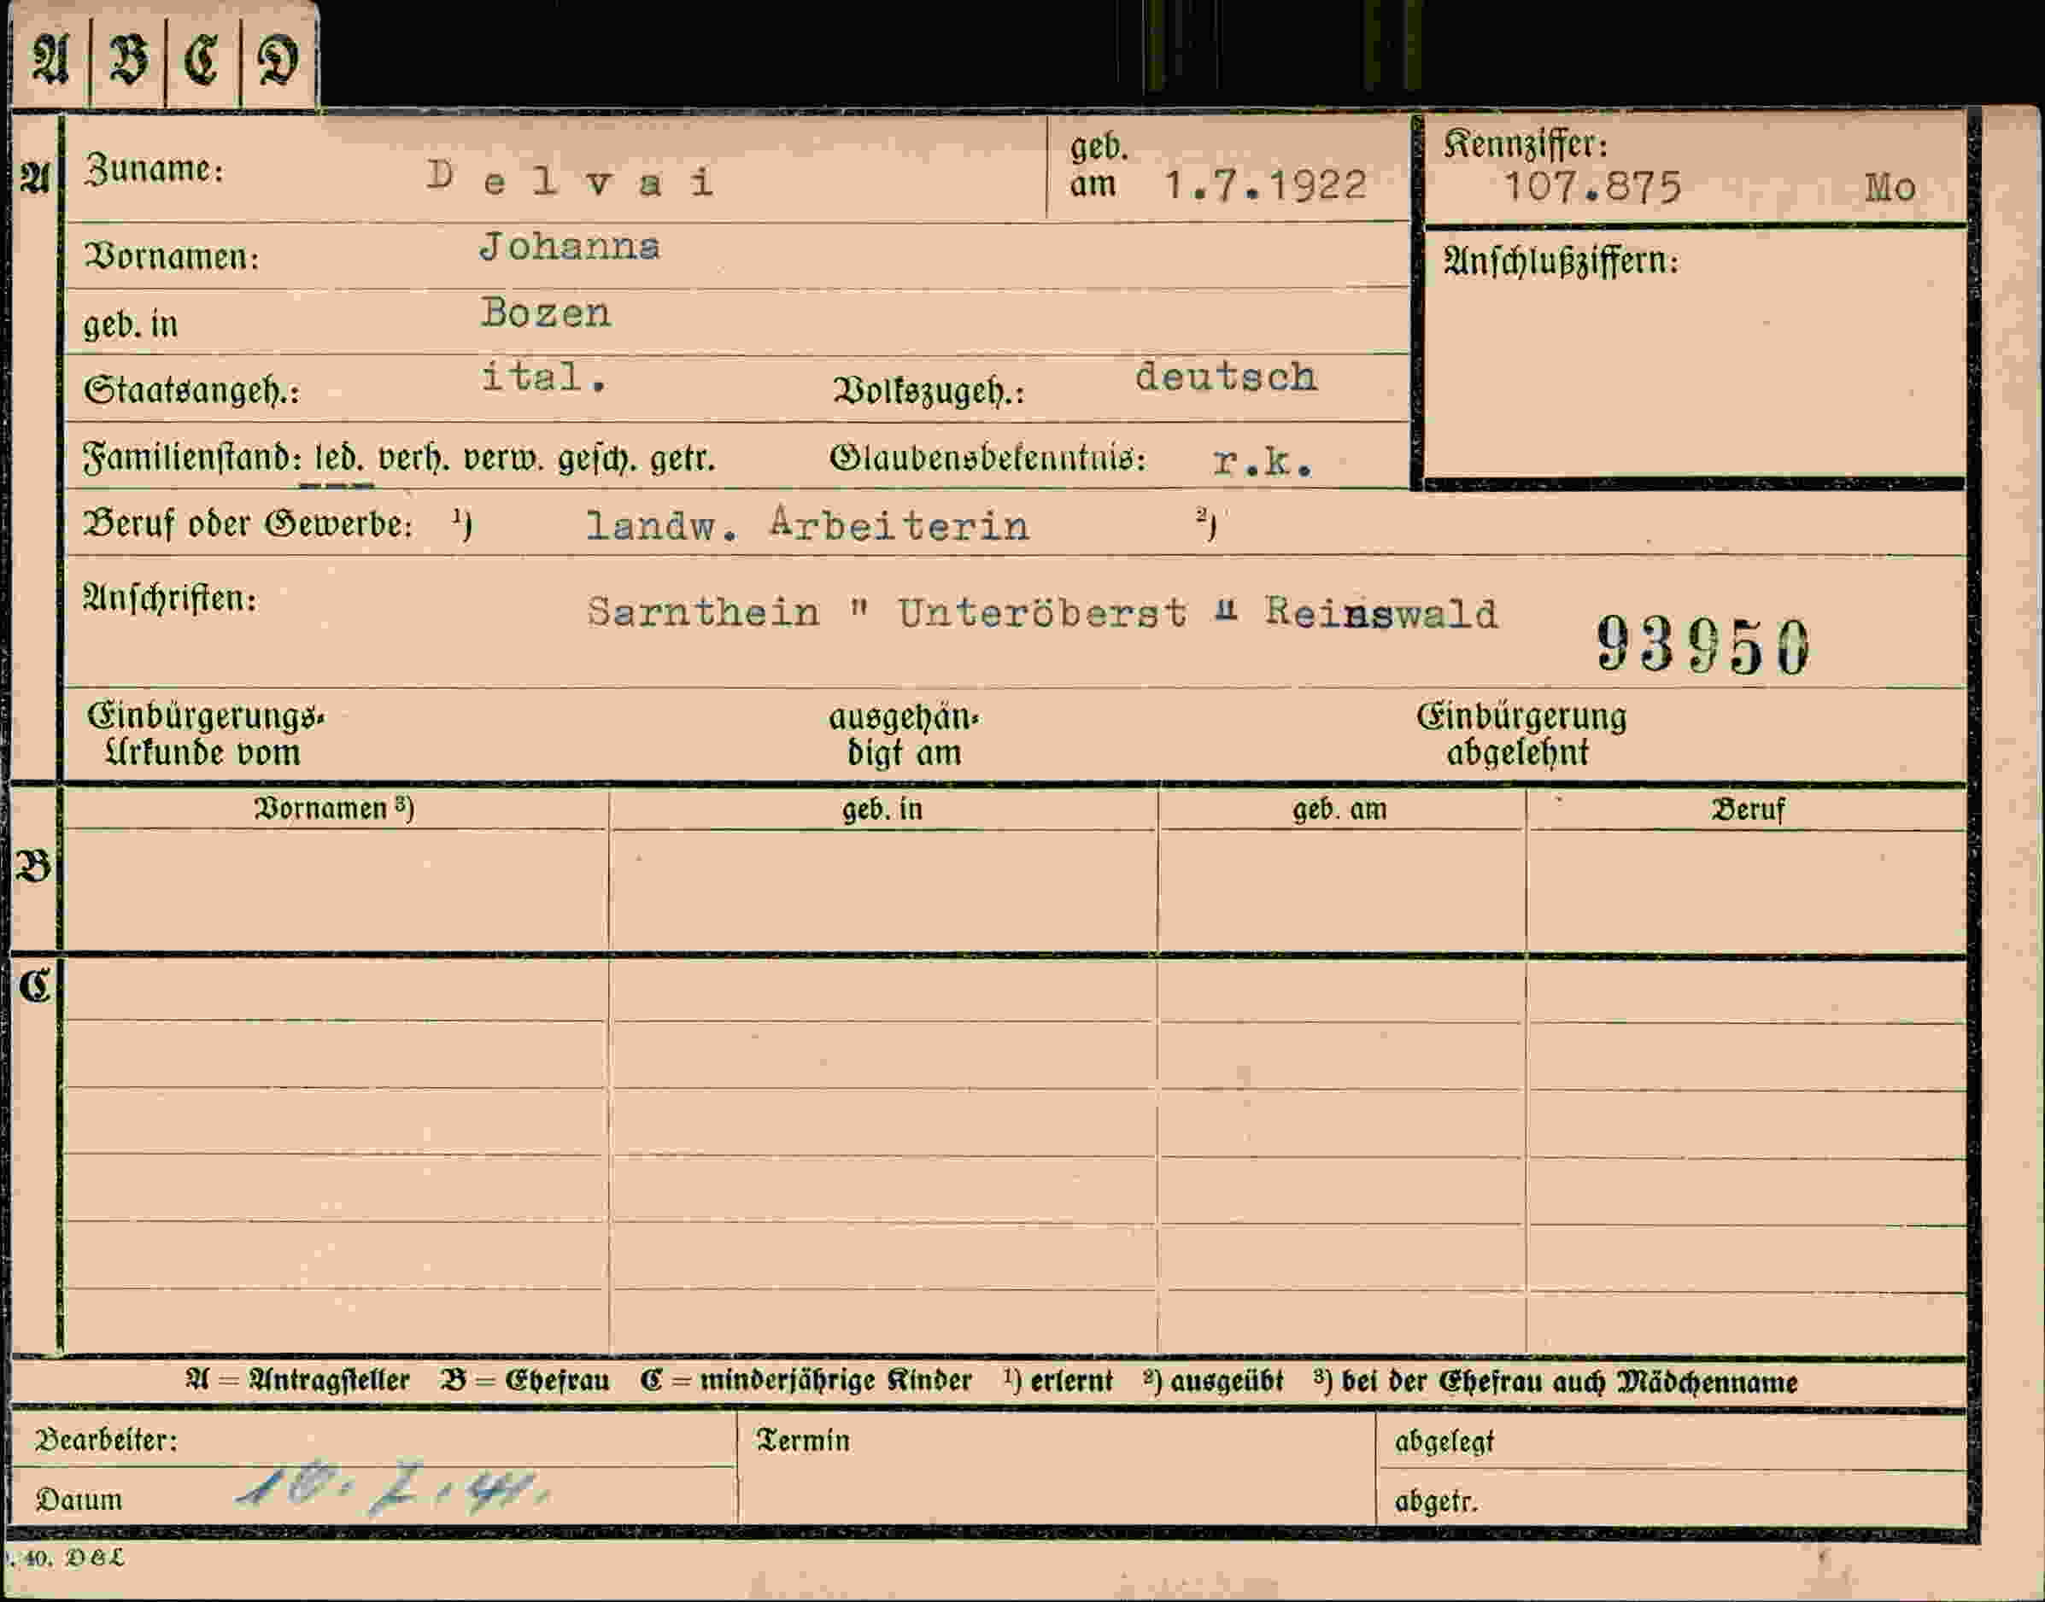Click section letter C on left margin
2045x1602 pixels.
(x=35, y=985)
